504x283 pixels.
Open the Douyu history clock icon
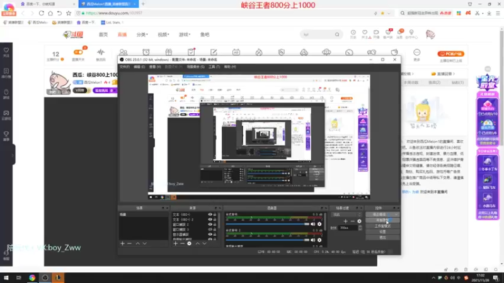point(353,33)
